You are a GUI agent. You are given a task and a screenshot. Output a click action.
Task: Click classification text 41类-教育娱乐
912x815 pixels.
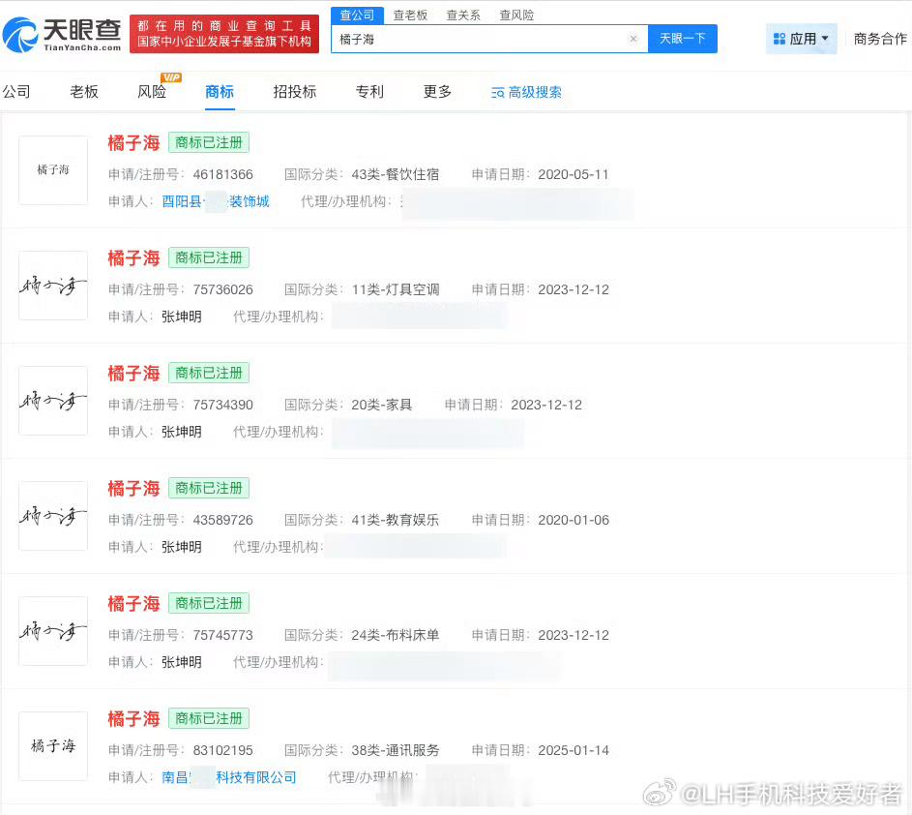pyautogui.click(x=396, y=521)
